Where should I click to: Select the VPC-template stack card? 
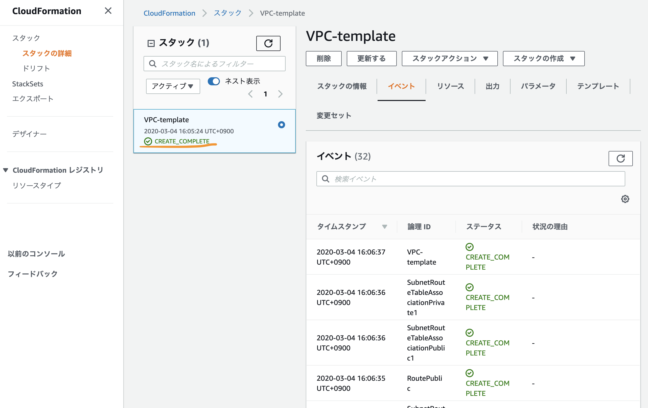pyautogui.click(x=214, y=131)
